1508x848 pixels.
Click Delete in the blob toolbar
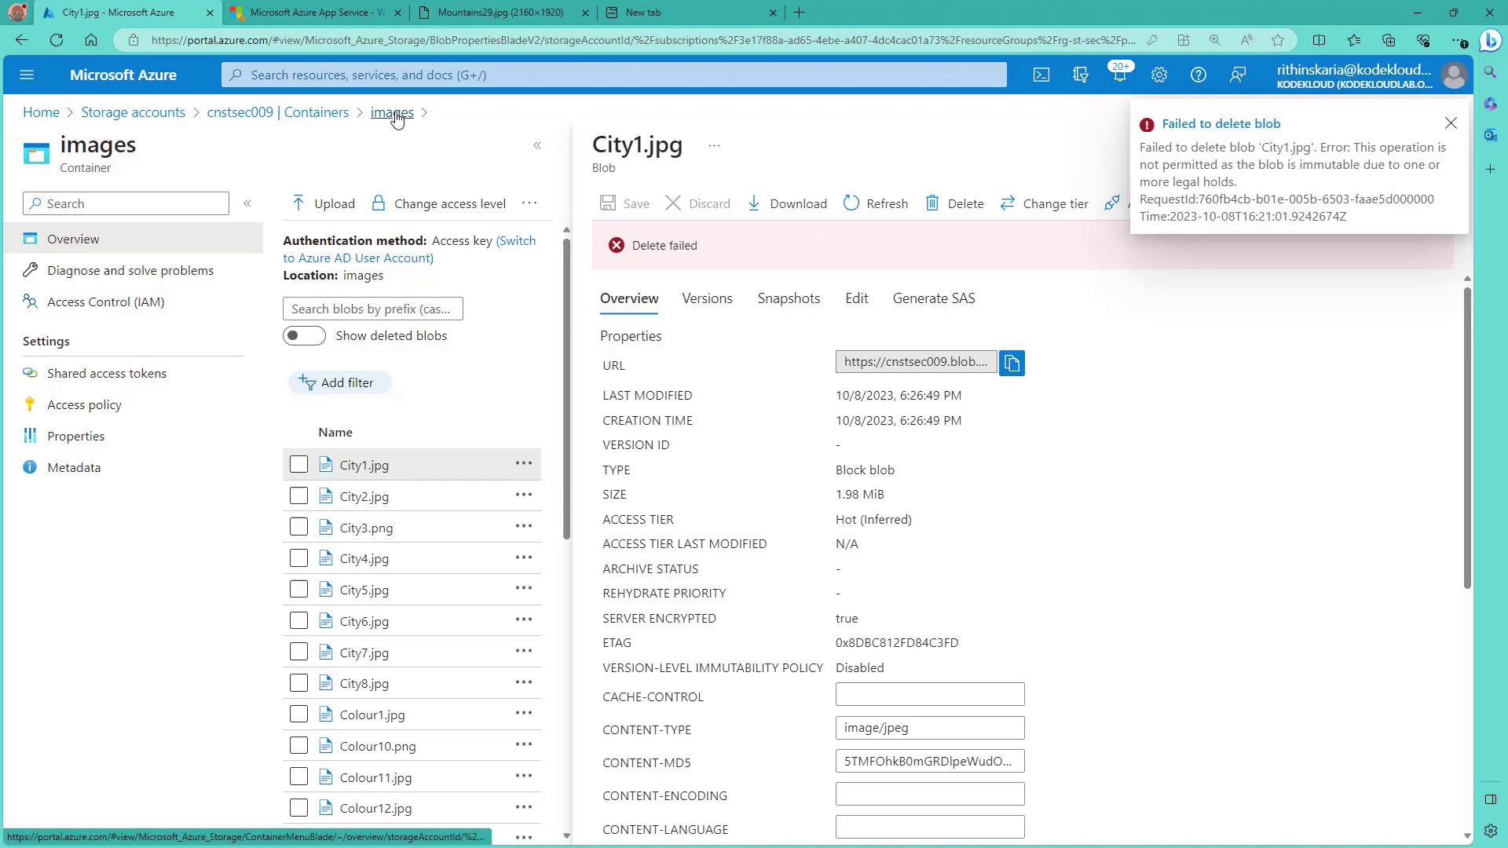click(954, 203)
